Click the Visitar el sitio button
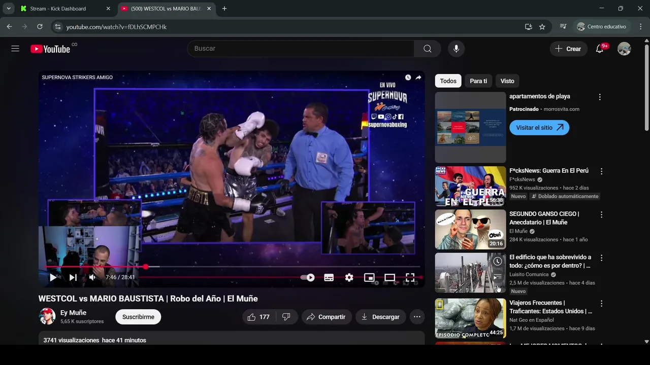Viewport: 650px width, 365px height. tap(539, 128)
